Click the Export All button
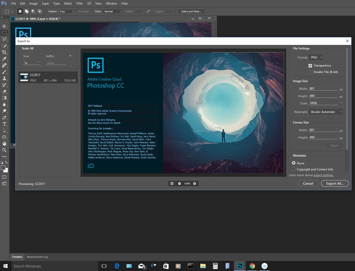The image size is (355, 271). click(335, 184)
